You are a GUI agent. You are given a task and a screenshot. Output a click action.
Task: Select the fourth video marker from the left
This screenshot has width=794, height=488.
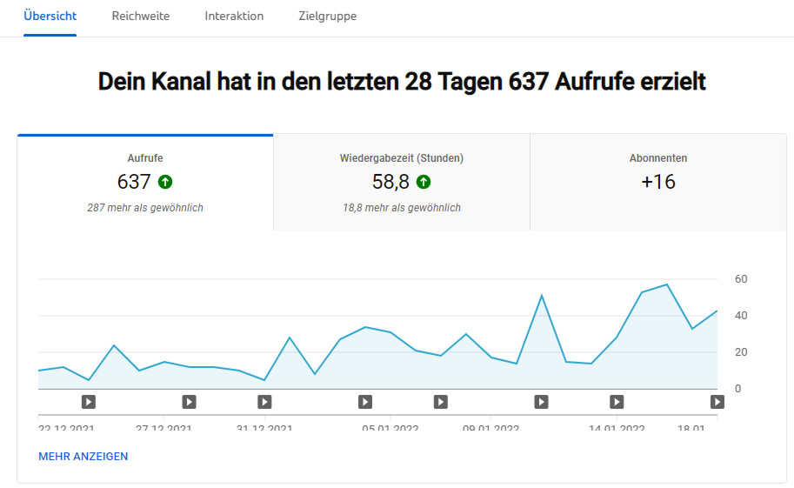365,402
